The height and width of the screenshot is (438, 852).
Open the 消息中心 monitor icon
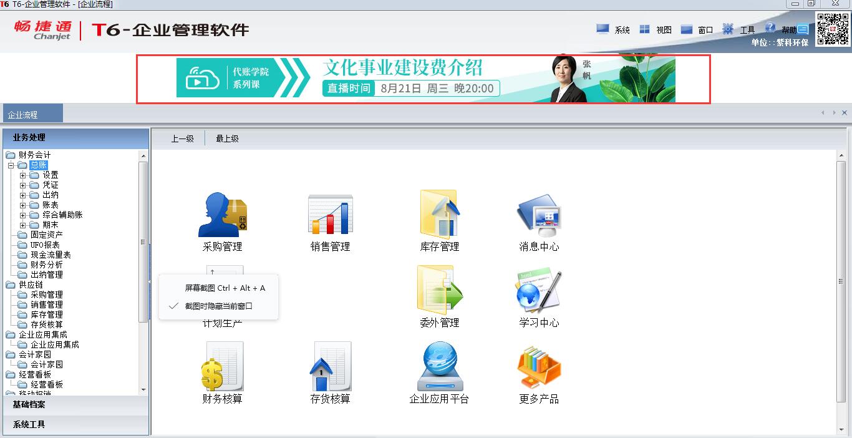[540, 215]
